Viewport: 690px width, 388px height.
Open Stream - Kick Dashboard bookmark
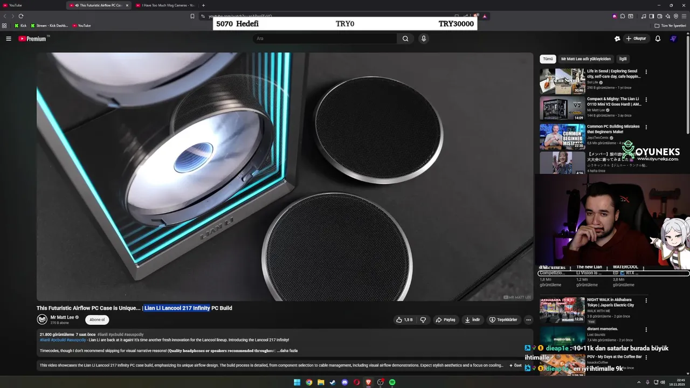50,25
